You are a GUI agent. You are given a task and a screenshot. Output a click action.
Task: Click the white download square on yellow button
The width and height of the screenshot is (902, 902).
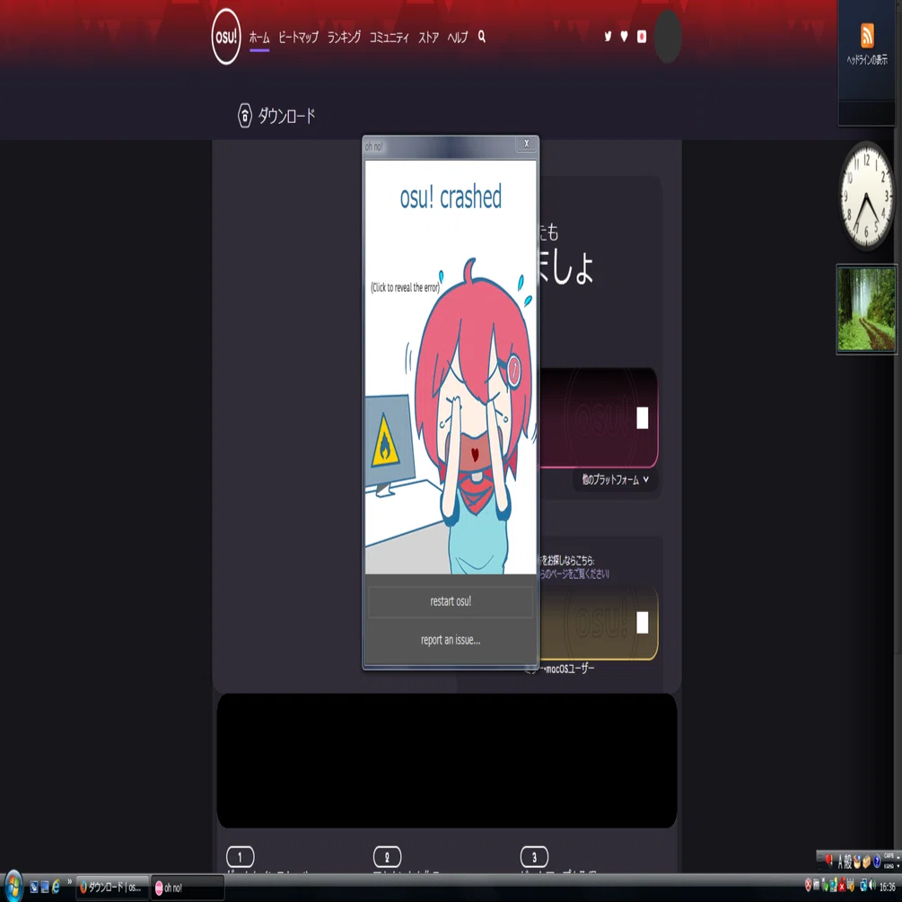[643, 622]
